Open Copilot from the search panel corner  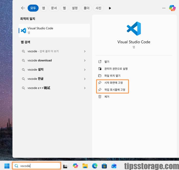pyautogui.click(x=172, y=8)
